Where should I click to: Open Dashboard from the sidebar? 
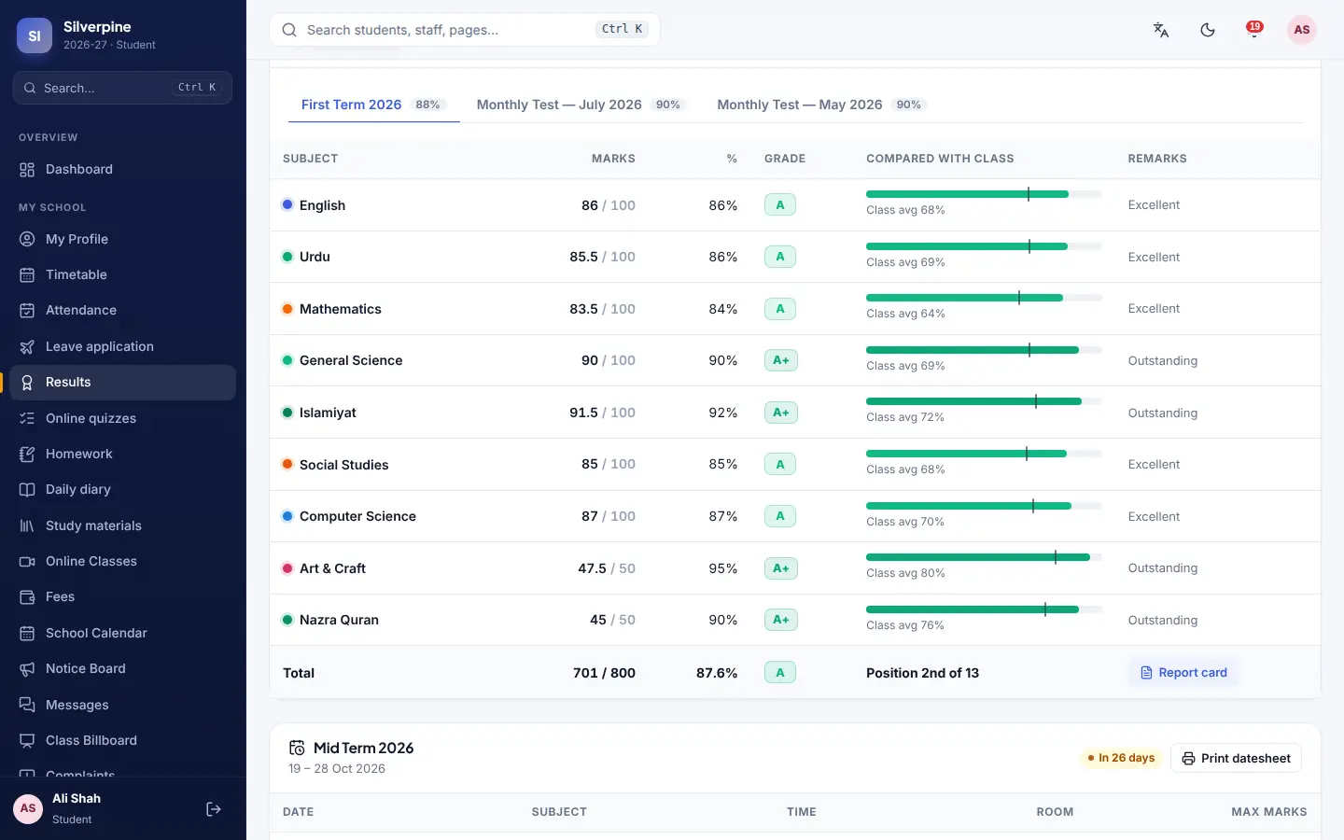[122, 169]
